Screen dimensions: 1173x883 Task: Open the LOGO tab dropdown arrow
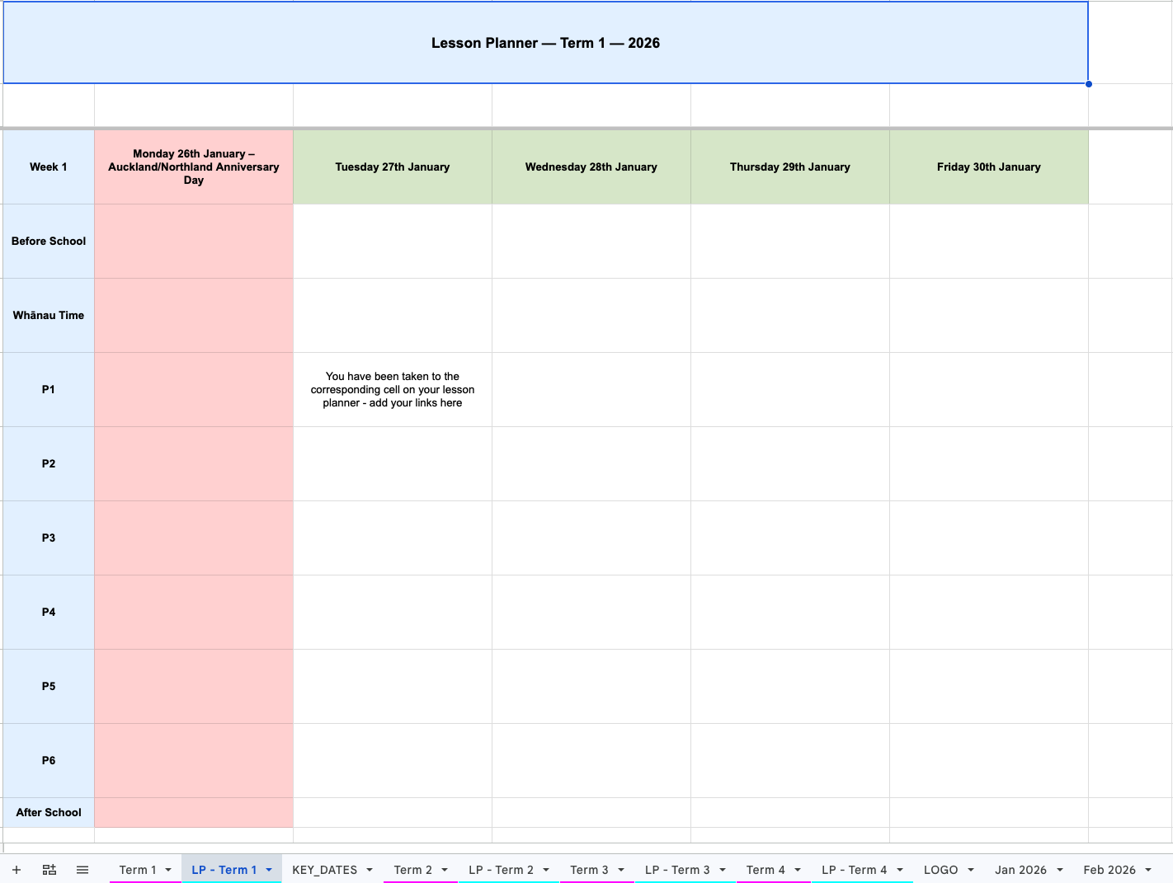pyautogui.click(x=971, y=870)
